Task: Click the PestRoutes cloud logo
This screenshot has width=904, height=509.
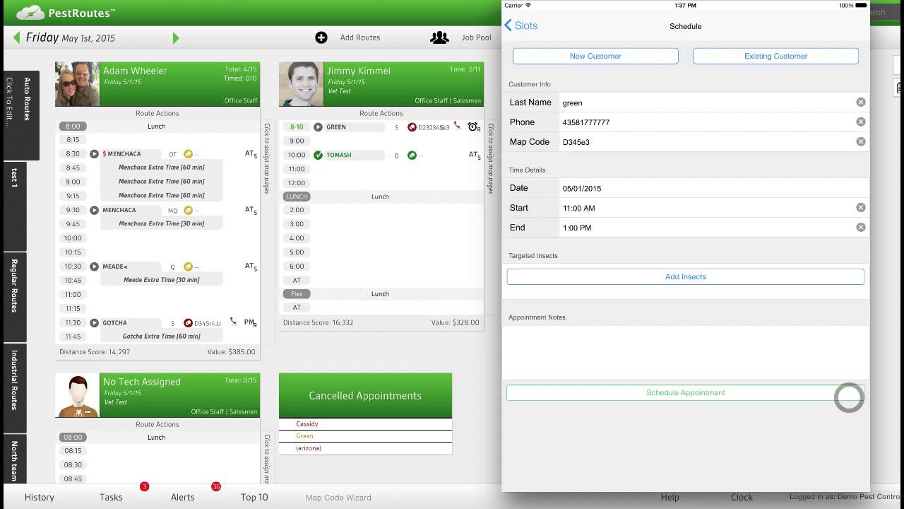Action: pos(30,12)
